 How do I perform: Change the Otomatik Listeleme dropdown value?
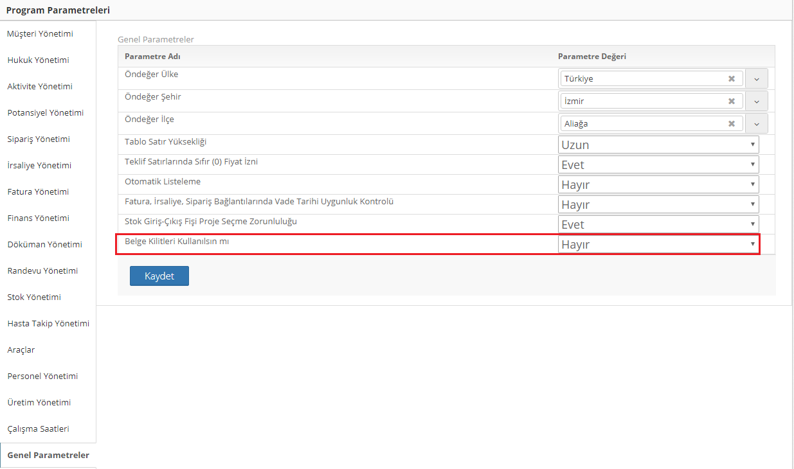coord(658,184)
